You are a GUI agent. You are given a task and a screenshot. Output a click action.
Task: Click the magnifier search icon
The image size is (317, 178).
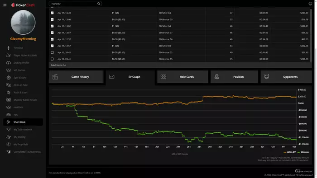[99, 4]
